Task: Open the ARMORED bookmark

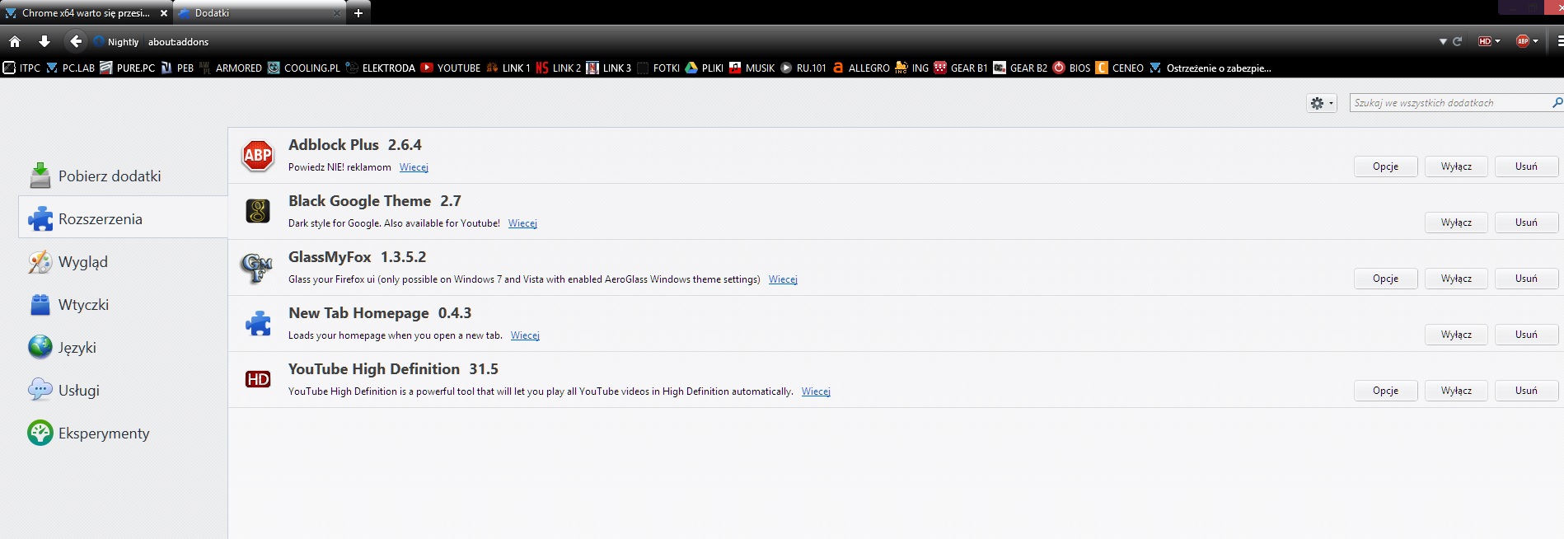Action: [230, 68]
